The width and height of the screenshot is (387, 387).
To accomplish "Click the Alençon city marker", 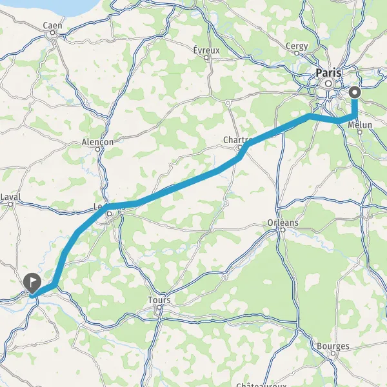I will tap(98, 149).
